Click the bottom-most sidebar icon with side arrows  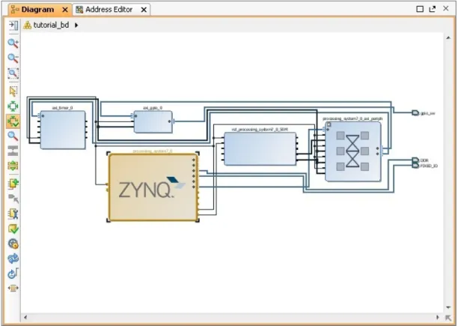click(13, 289)
